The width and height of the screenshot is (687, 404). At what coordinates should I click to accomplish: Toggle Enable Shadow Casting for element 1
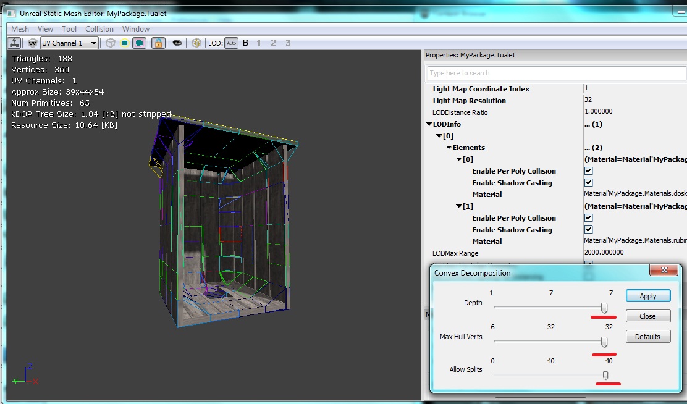[588, 230]
